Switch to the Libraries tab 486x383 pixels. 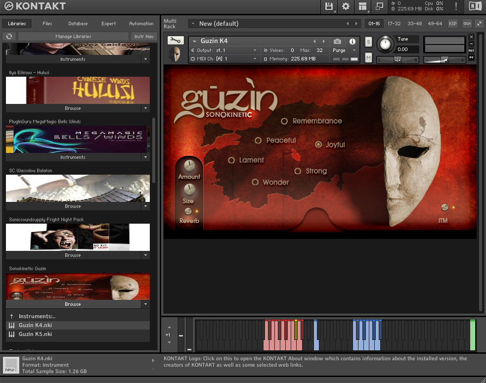point(17,24)
